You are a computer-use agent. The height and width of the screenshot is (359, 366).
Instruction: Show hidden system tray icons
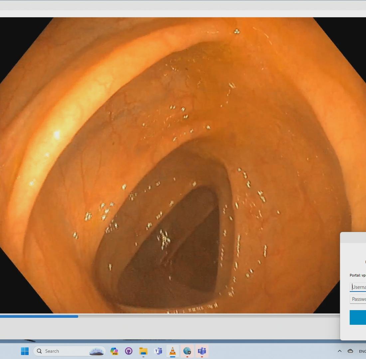tap(340, 351)
